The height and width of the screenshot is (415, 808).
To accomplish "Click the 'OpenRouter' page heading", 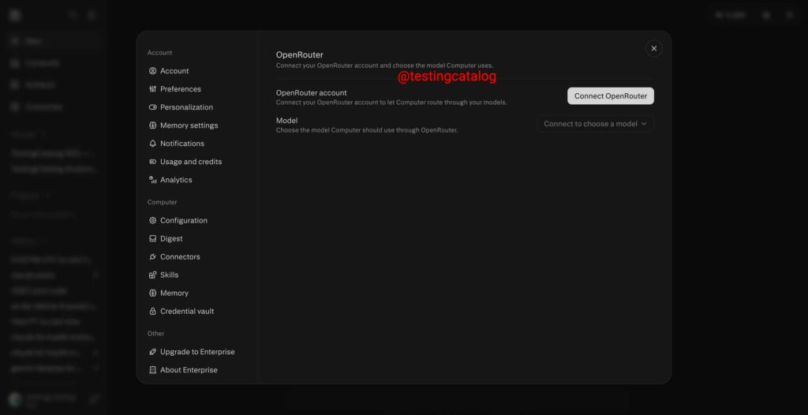I will [x=299, y=54].
